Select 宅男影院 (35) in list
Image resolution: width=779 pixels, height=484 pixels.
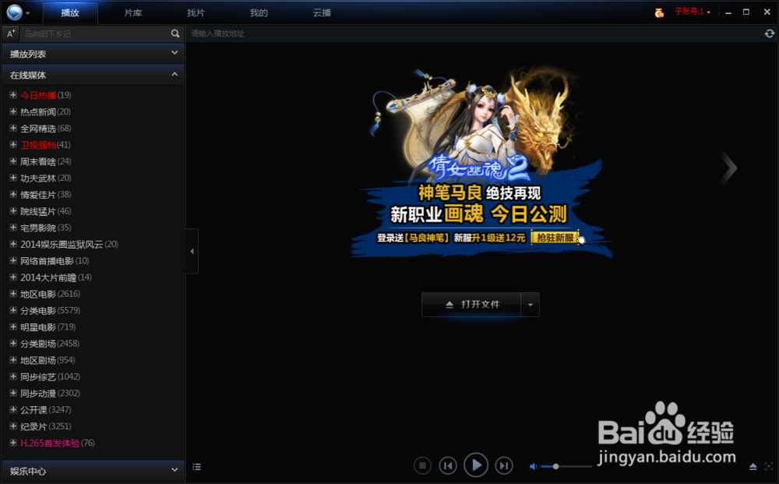point(46,228)
